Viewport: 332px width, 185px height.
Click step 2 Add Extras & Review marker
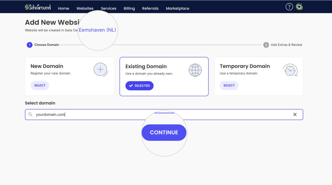[x=266, y=45]
